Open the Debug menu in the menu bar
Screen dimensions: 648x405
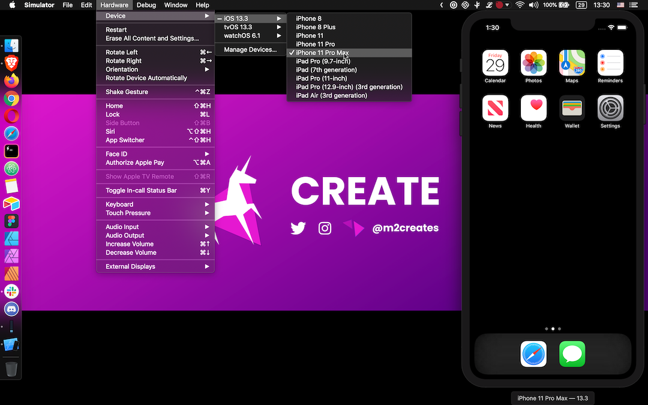click(145, 5)
